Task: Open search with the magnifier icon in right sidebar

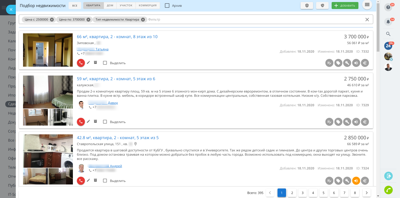Action: [388, 34]
